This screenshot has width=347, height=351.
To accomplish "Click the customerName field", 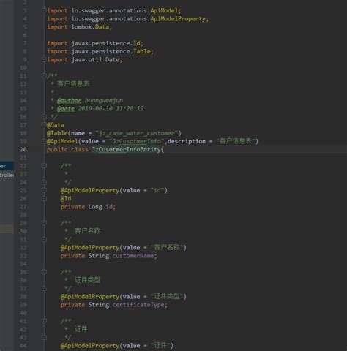I will [133, 256].
